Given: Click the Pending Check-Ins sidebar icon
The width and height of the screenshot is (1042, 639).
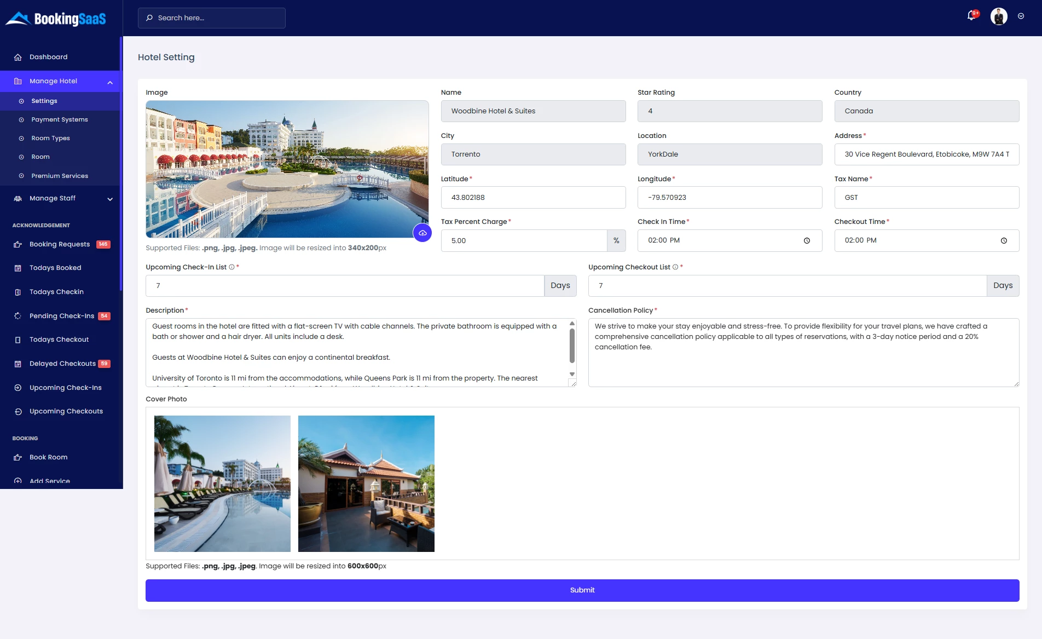Looking at the screenshot, I should pyautogui.click(x=18, y=316).
